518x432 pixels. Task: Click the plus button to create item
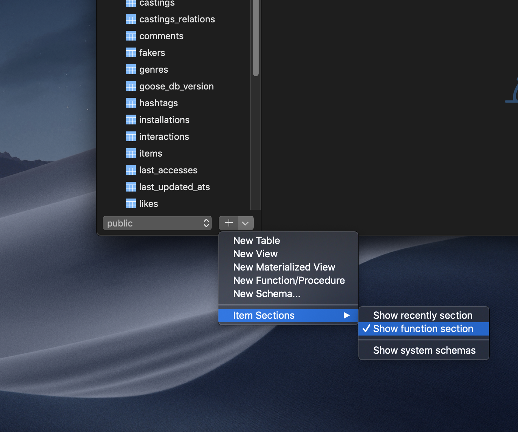(x=228, y=223)
